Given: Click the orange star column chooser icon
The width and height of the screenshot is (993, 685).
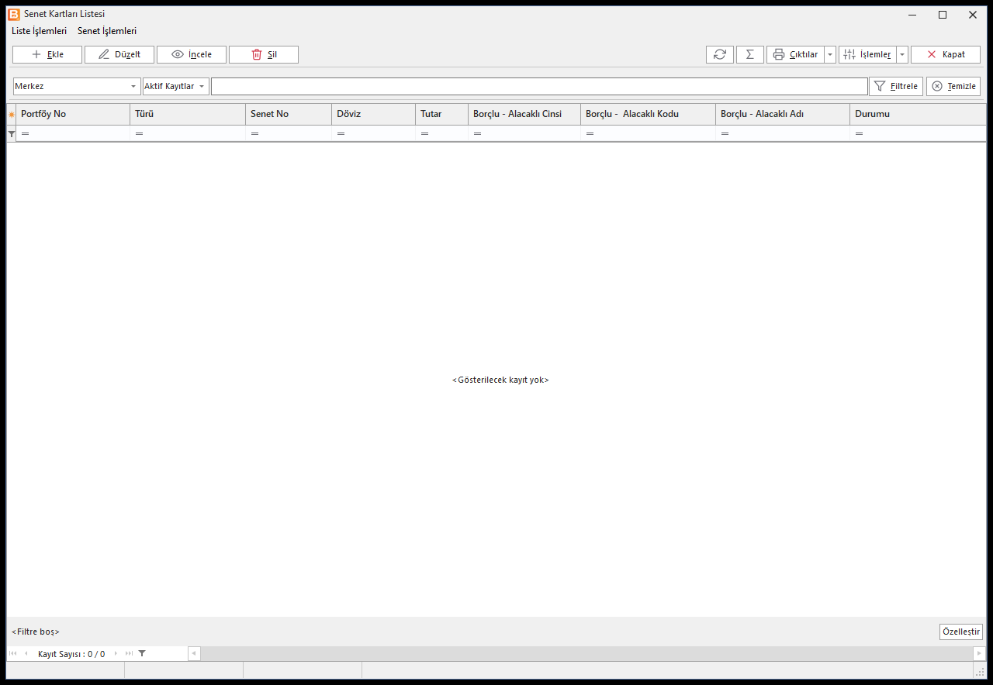Looking at the screenshot, I should point(12,115).
